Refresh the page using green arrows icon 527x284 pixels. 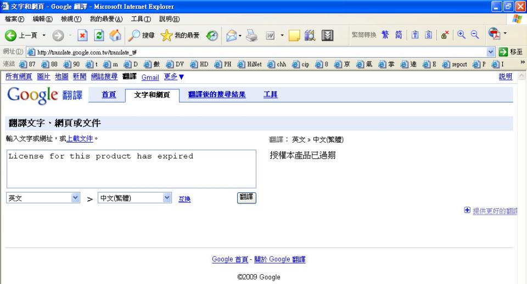(99, 35)
